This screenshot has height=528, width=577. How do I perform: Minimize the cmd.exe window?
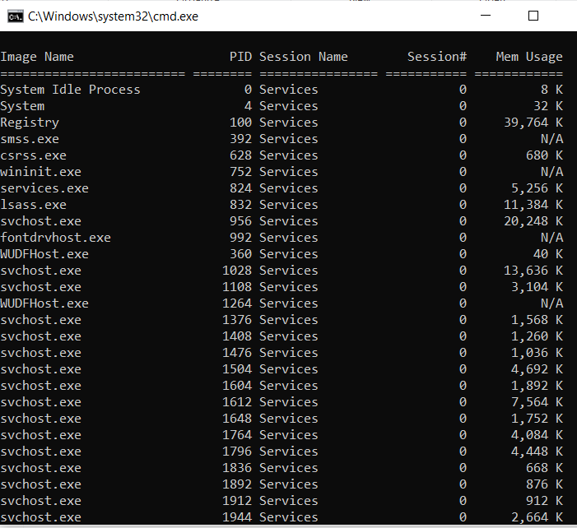pyautogui.click(x=486, y=16)
